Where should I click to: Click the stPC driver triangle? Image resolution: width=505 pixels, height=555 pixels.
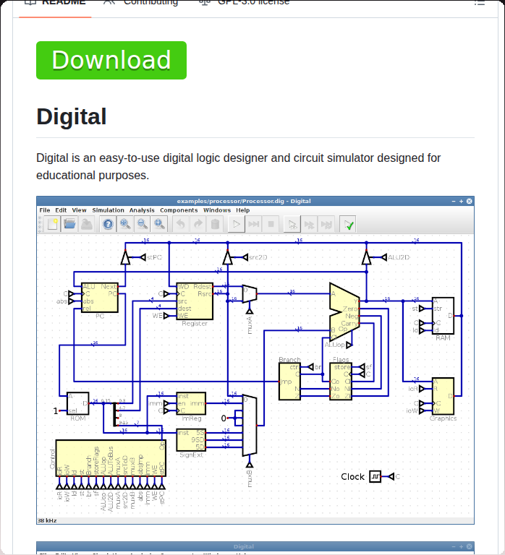[x=125, y=257]
